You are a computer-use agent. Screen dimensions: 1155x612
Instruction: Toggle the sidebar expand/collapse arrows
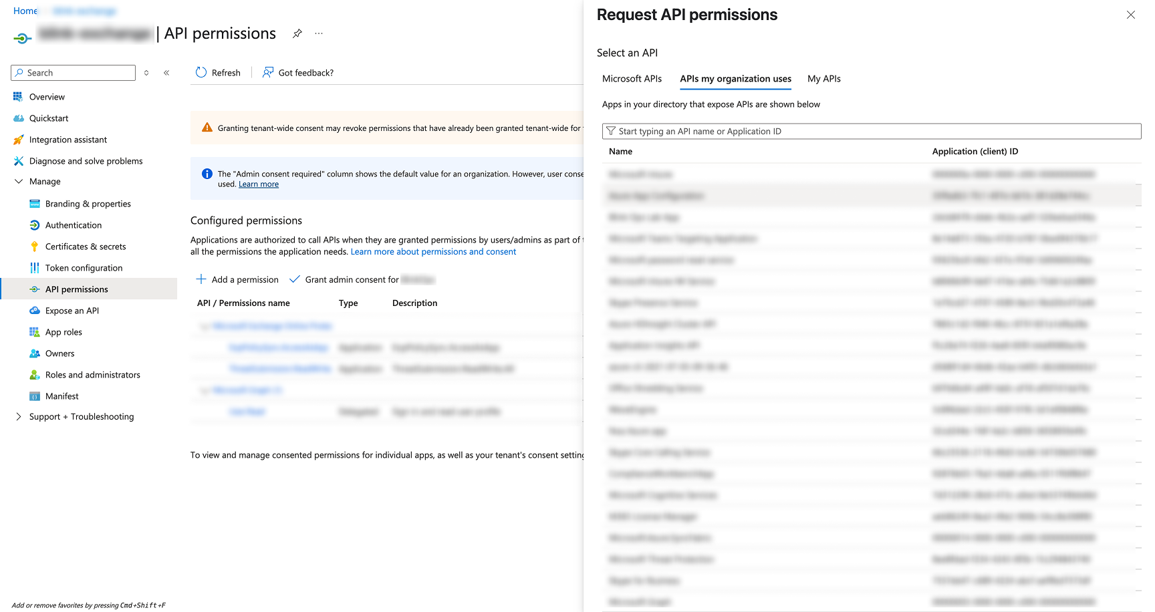(146, 73)
